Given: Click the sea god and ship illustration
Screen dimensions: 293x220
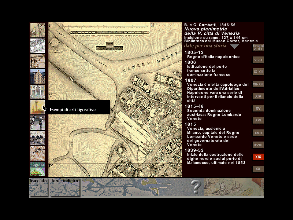Looking at the screenshot, I should pos(234,187).
